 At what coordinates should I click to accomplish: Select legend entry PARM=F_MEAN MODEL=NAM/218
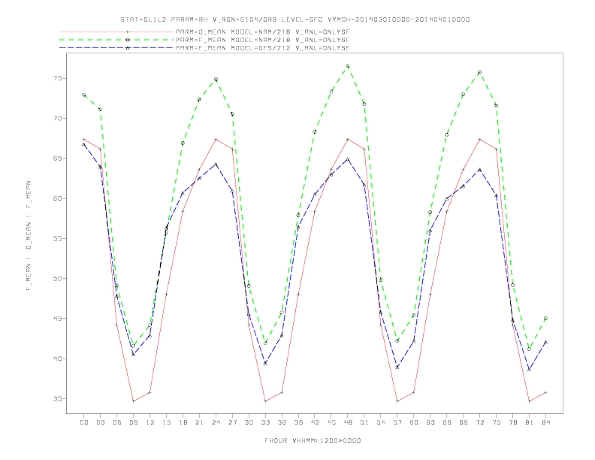(x=262, y=40)
